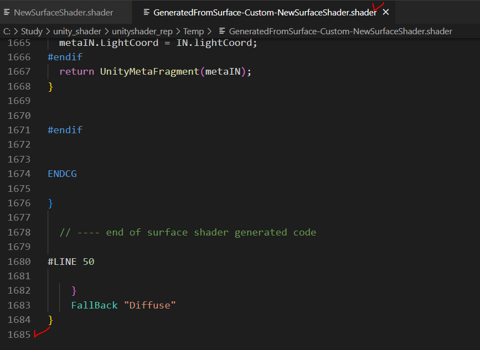This screenshot has height=350, width=480.
Task: Click the FallBack keyword on line 1683
Action: 94,305
